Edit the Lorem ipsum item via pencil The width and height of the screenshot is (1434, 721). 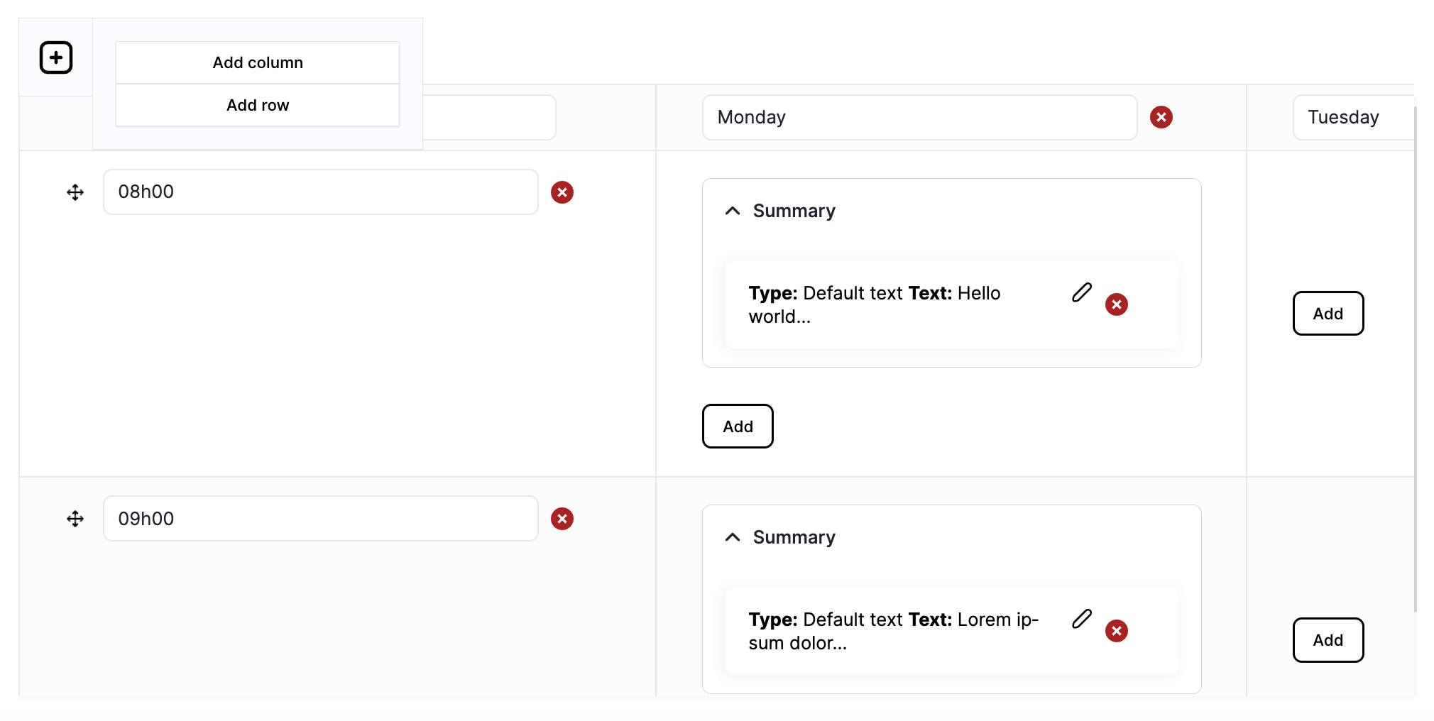1082,619
